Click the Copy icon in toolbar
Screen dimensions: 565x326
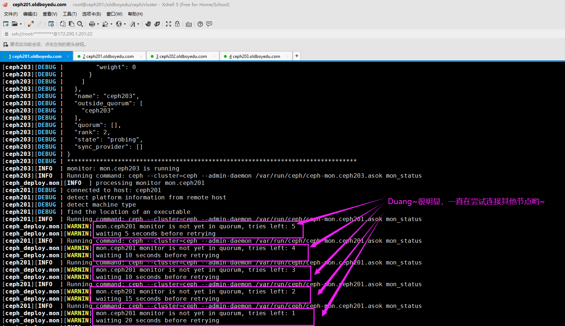click(63, 24)
